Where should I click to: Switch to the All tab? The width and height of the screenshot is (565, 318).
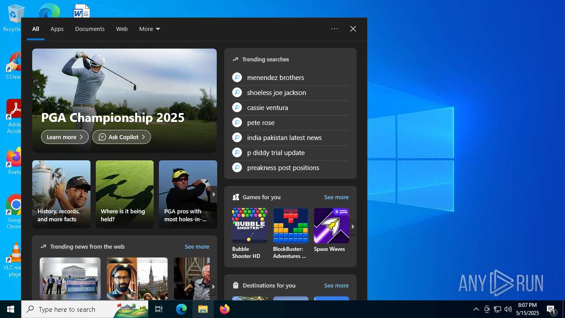click(36, 29)
